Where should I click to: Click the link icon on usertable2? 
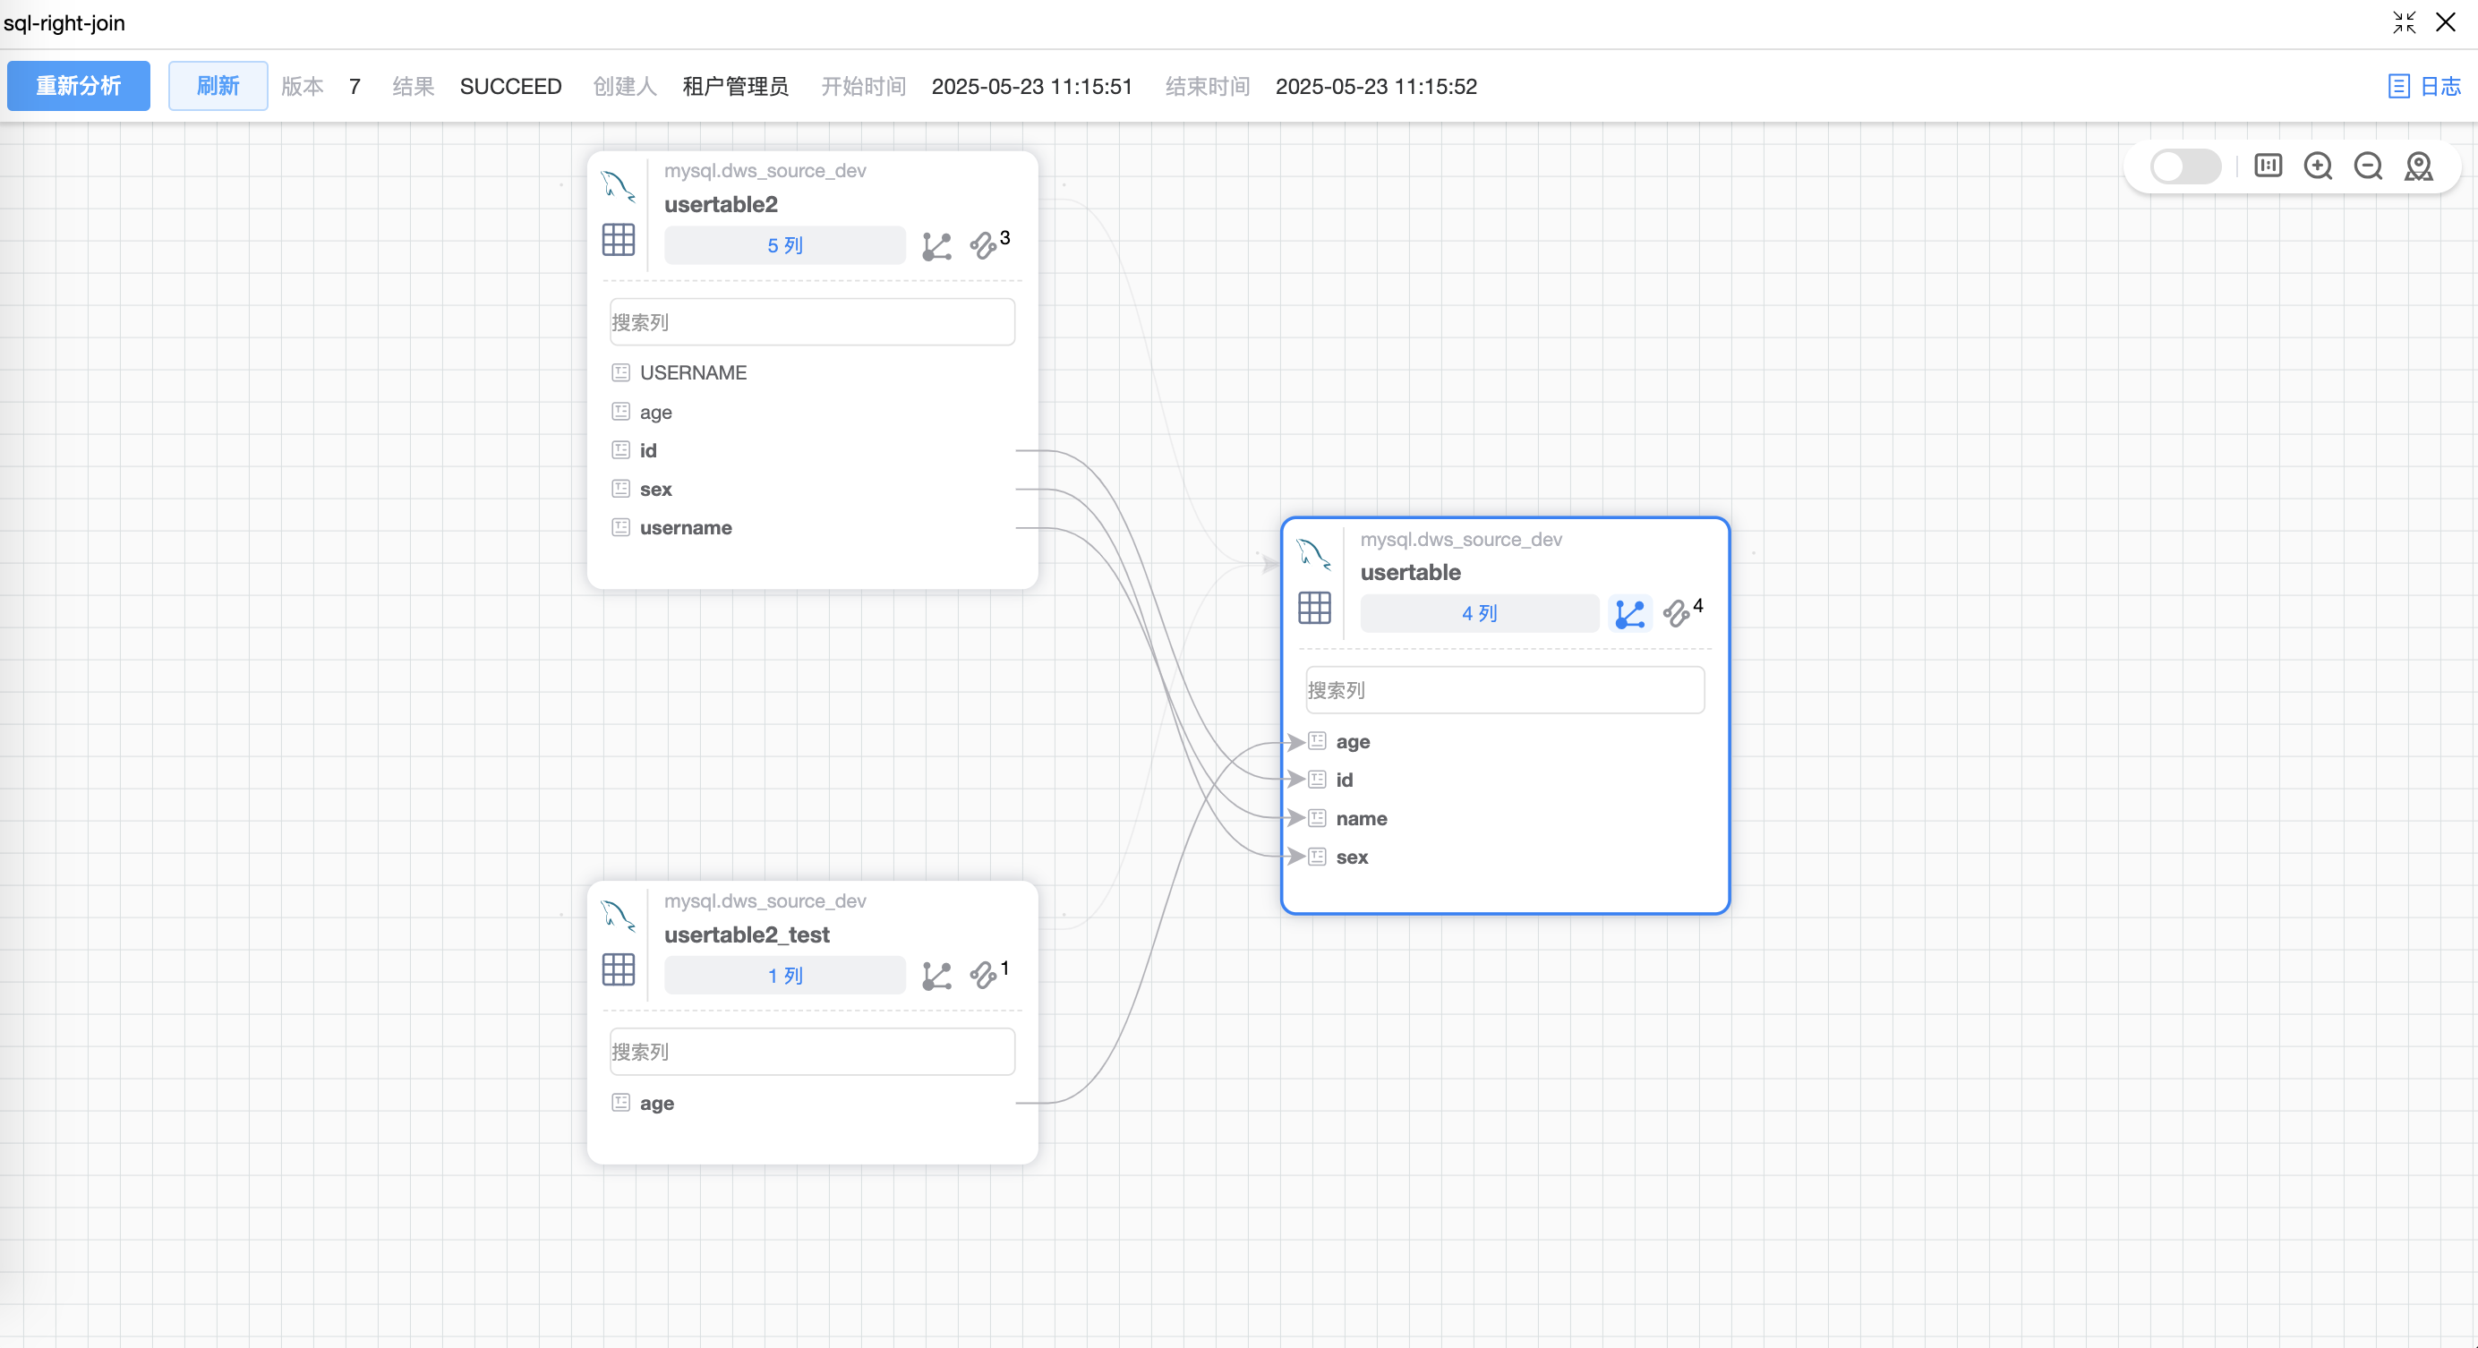click(x=983, y=246)
